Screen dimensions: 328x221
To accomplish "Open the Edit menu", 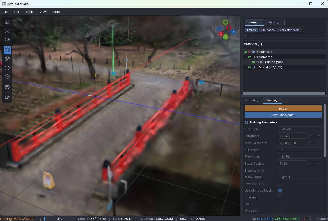I will 16,12.
